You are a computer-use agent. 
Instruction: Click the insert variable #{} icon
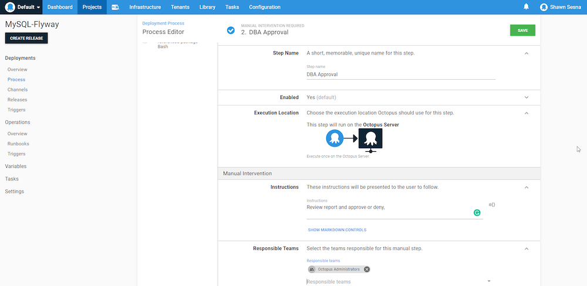(x=492, y=205)
